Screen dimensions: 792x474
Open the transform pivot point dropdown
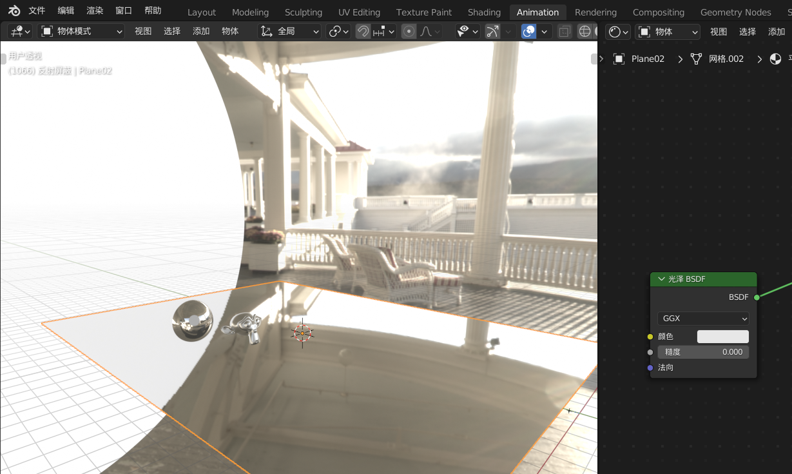coord(338,31)
